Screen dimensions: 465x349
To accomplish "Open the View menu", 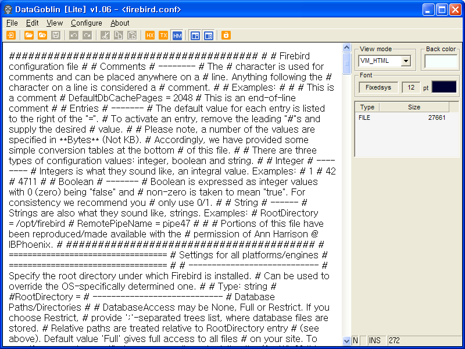I will 55,23.
